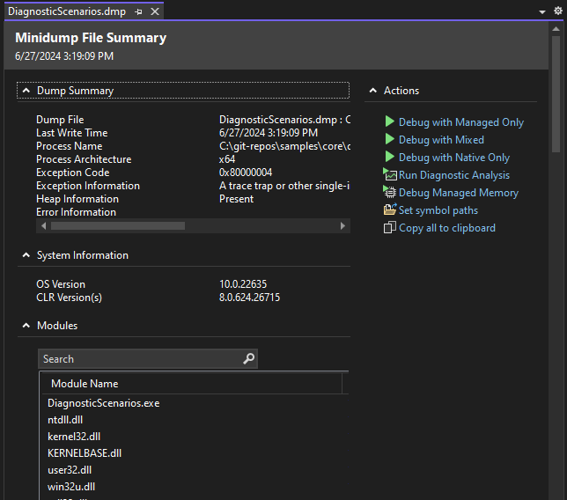
Task: Toggle pin on DiagnosticScenarios.dmp tab
Action: [x=139, y=11]
